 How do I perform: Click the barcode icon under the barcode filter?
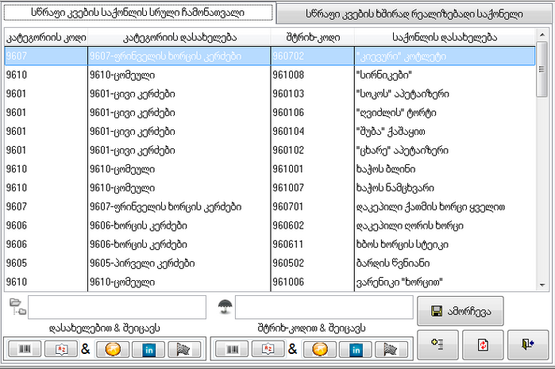[x=233, y=350]
